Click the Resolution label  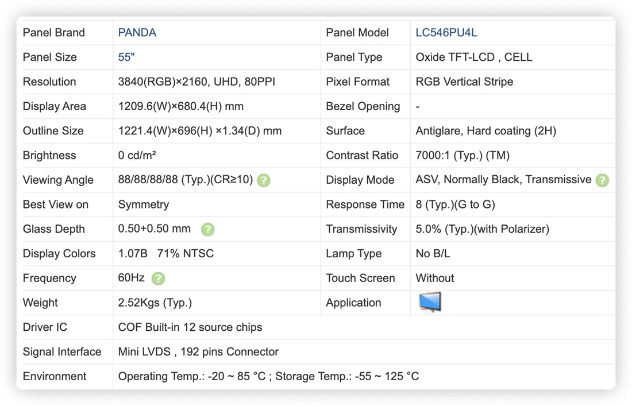(49, 82)
